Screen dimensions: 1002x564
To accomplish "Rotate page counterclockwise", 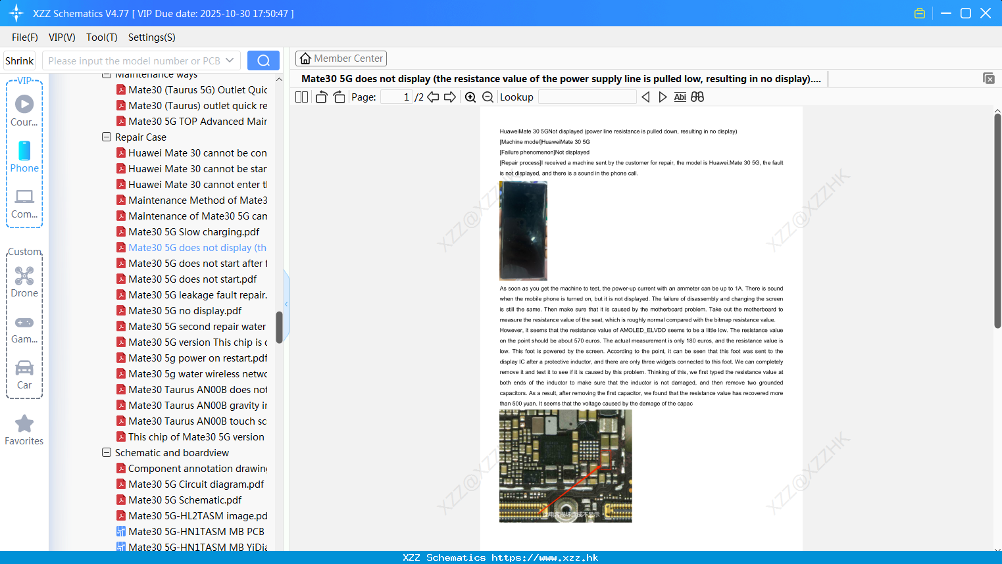I will tap(321, 97).
